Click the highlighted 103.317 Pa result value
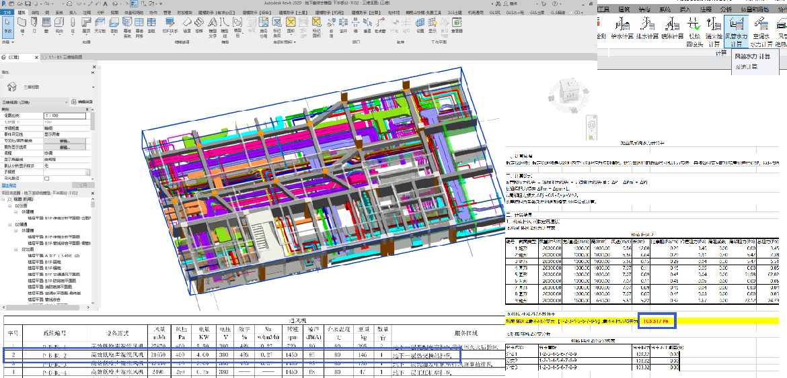Viewport: 787px width, 378px height. tap(657, 320)
